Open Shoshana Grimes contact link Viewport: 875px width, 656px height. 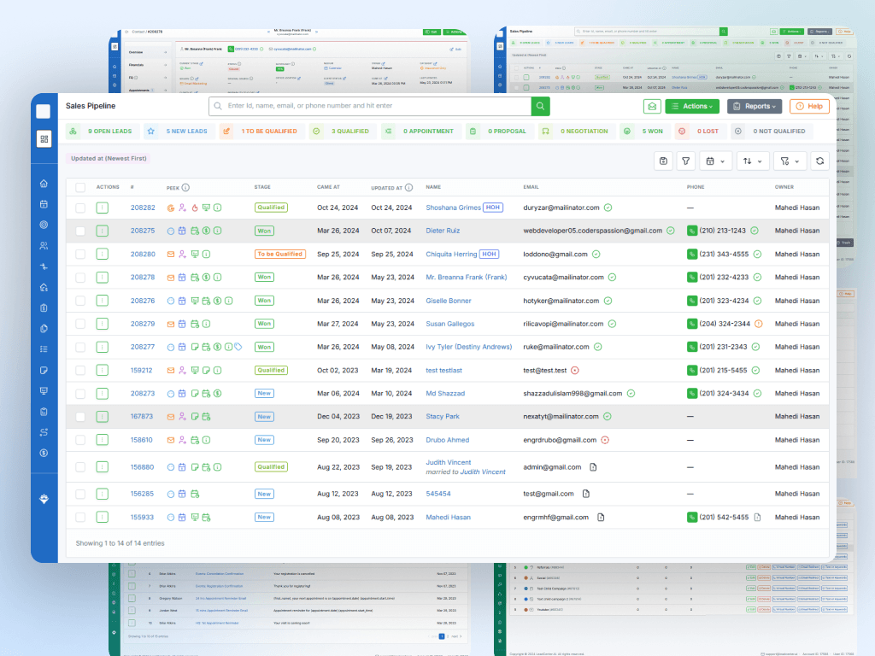453,208
